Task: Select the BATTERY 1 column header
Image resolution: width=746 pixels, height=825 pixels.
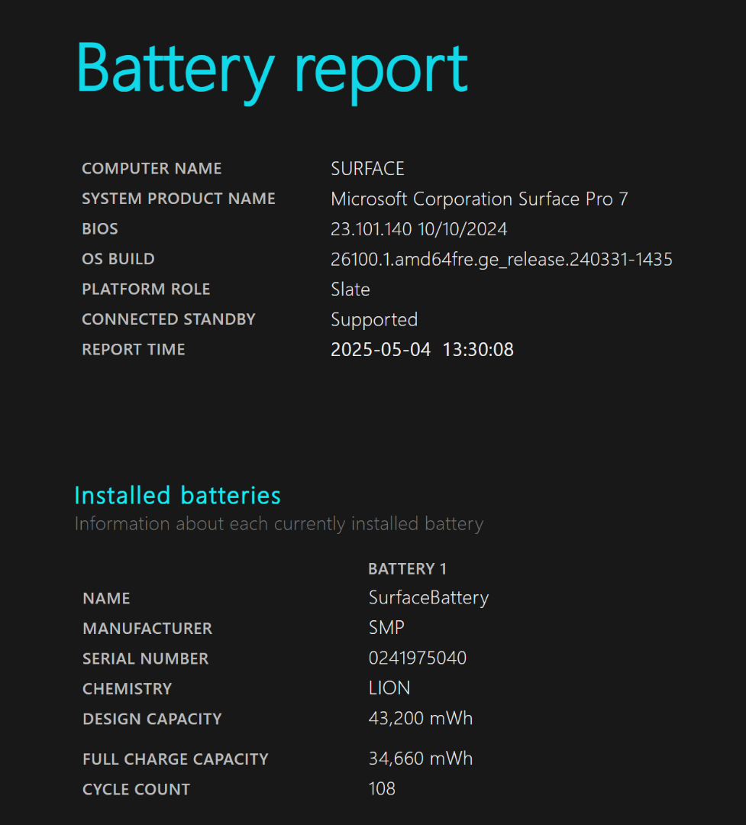Action: 407,569
